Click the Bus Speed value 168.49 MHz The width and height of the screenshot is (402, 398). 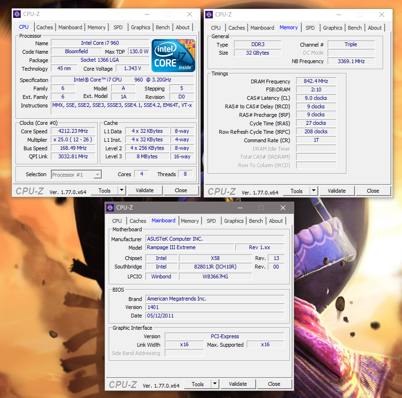click(x=73, y=148)
